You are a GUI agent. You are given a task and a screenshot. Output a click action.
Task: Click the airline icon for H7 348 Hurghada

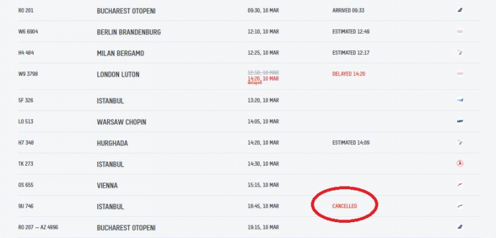tap(460, 143)
